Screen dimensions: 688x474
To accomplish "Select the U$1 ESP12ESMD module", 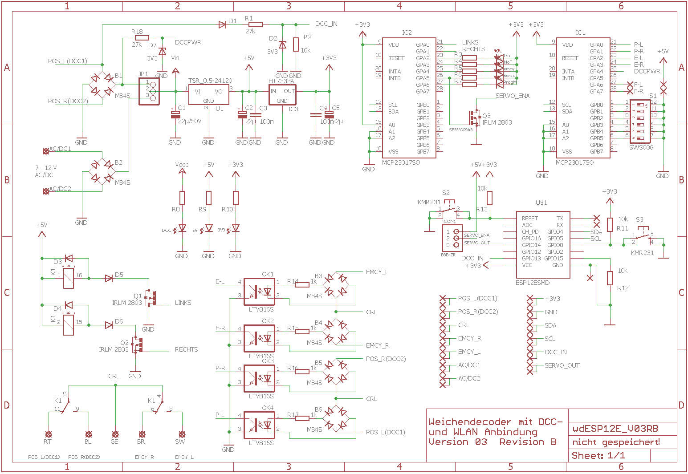I will point(543,245).
